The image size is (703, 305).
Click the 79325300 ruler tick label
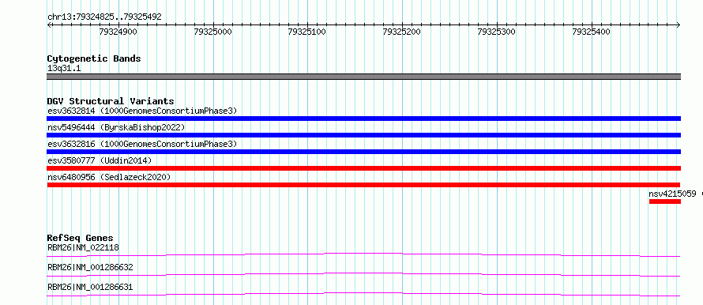point(497,32)
